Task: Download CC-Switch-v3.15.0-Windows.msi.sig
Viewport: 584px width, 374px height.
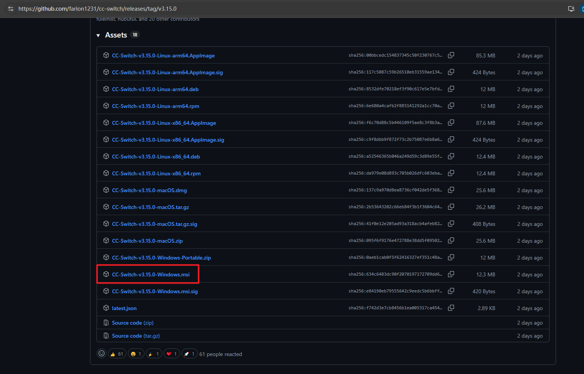Action: click(155, 291)
